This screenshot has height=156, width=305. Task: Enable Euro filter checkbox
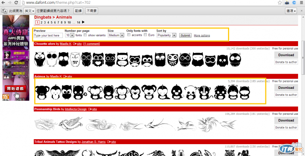[145, 35]
